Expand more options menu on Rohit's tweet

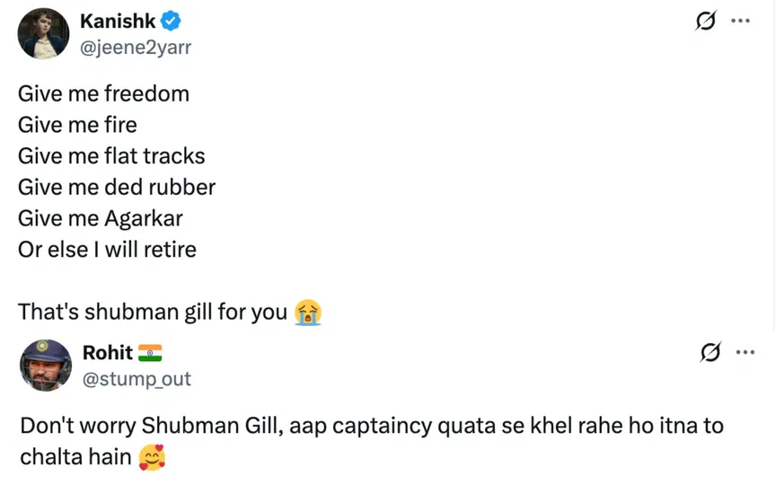pyautogui.click(x=745, y=352)
